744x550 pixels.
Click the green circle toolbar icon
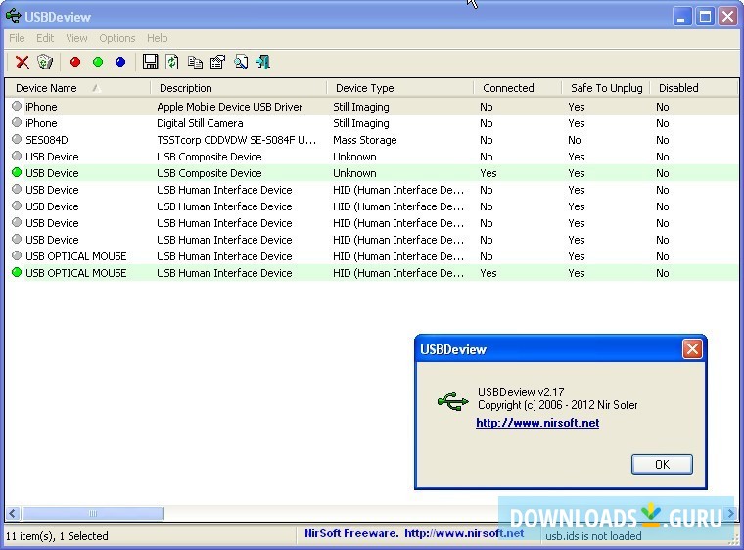[98, 62]
